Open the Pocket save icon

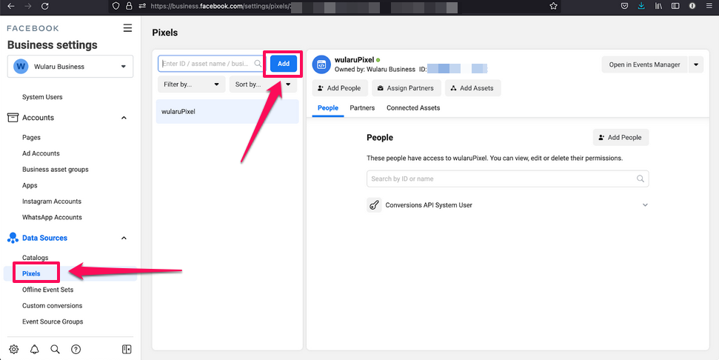(624, 6)
